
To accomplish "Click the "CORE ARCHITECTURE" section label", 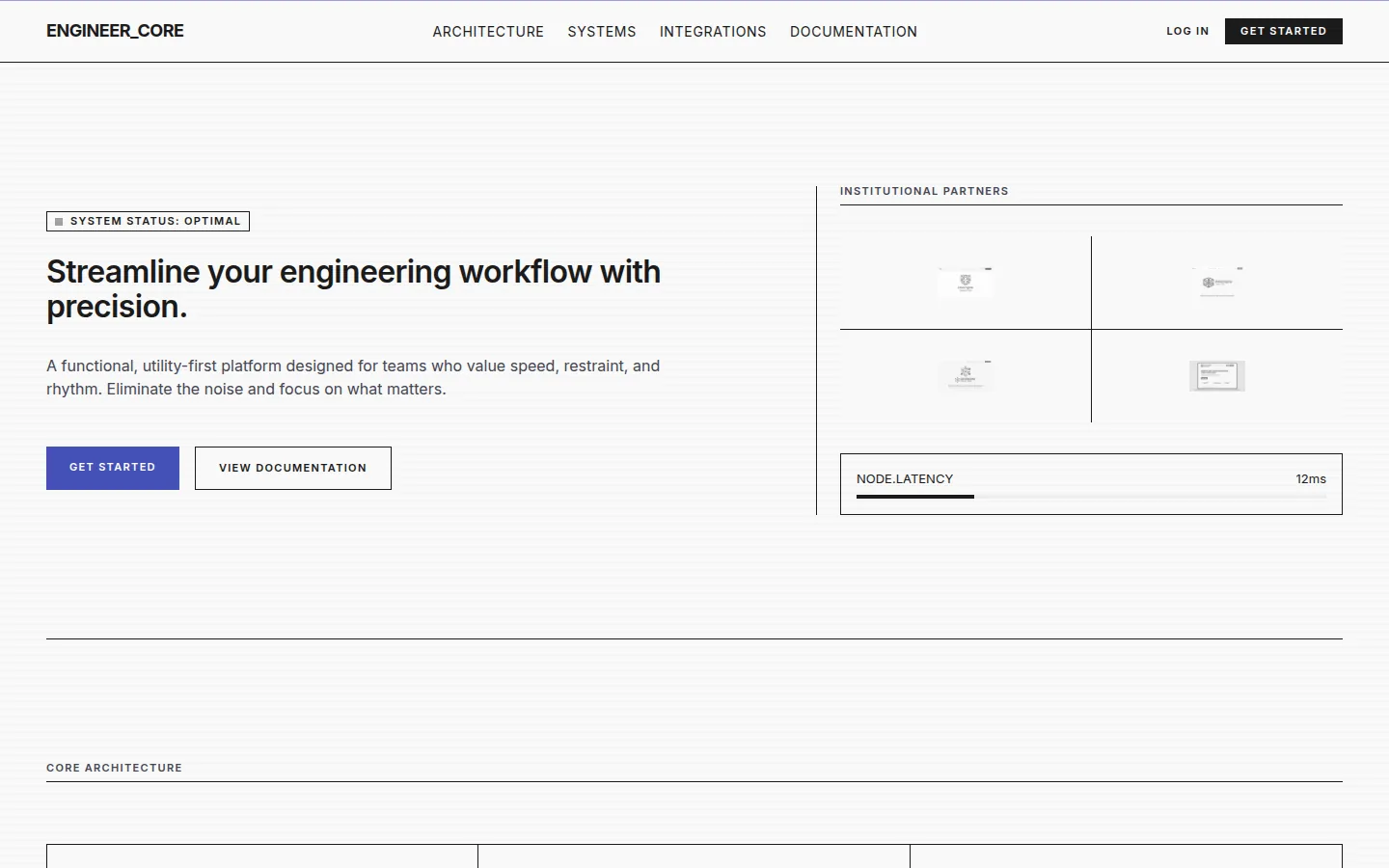I will pyautogui.click(x=114, y=768).
